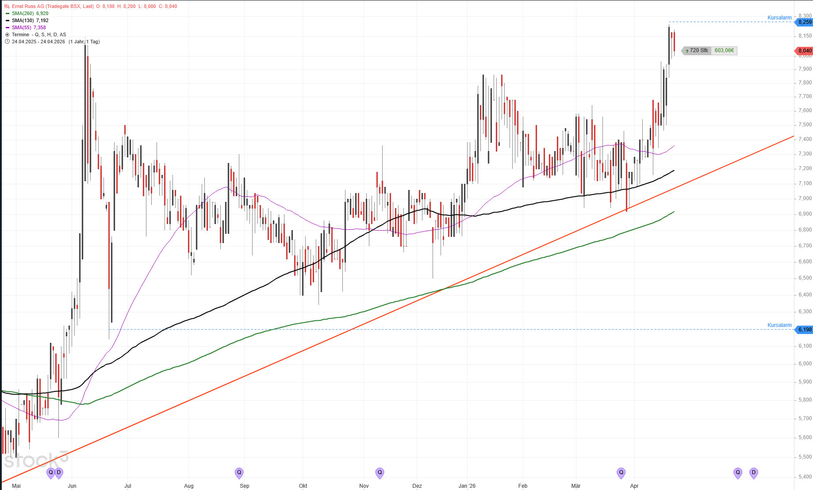Toggle the Termine events indicator icon
This screenshot has width=813, height=490.
[x=7, y=34]
